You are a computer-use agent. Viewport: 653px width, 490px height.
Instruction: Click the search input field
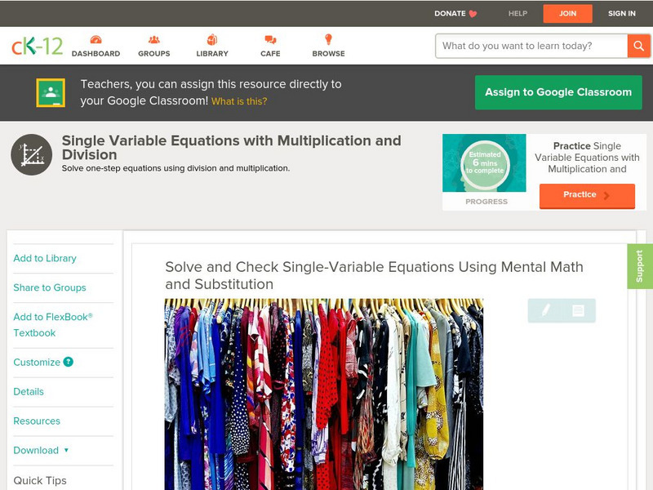531,46
